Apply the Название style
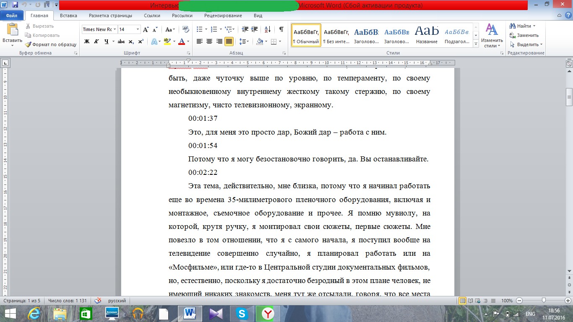Screen dimensions: 573x322 (427, 35)
